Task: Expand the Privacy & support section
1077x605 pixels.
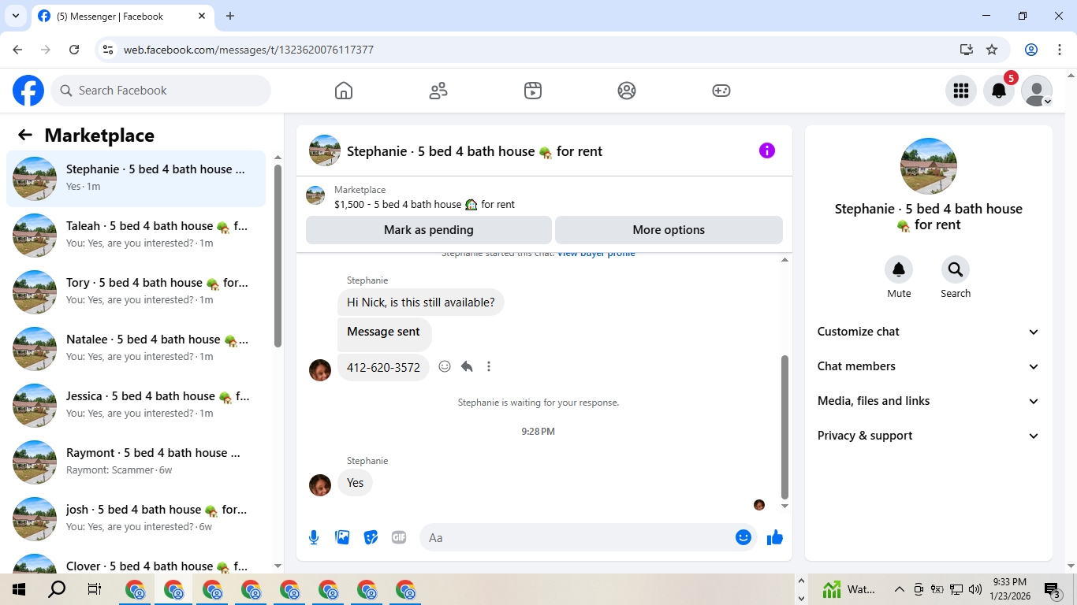Action: pos(928,436)
